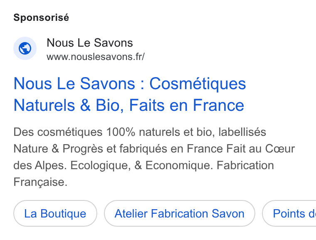Image resolution: width=316 pixels, height=240 pixels.
Task: Click the Sponsorisé label
Action: click(x=41, y=17)
